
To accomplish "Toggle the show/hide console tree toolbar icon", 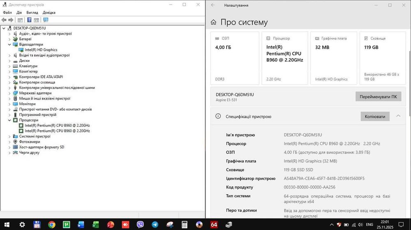I will tap(20, 20).
